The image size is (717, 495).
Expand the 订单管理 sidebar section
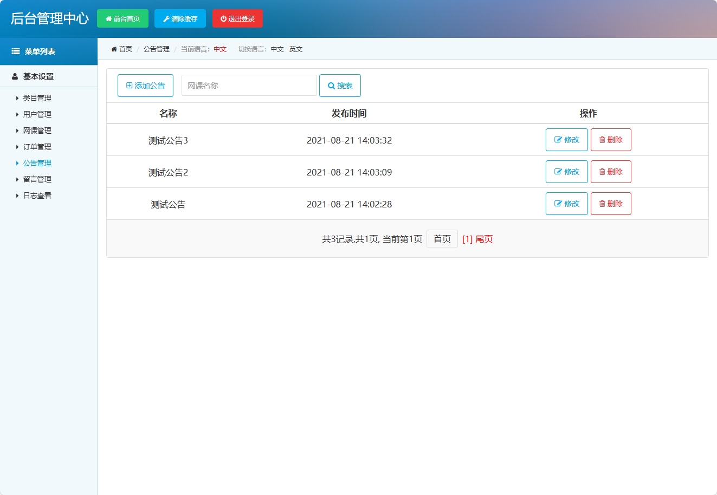pos(36,147)
